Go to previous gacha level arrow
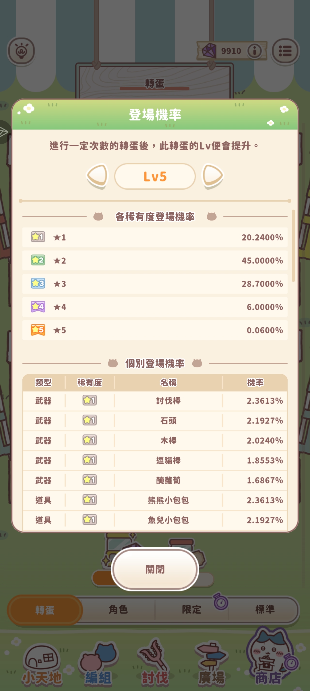Viewport: 310px width, 691px height. [x=98, y=176]
